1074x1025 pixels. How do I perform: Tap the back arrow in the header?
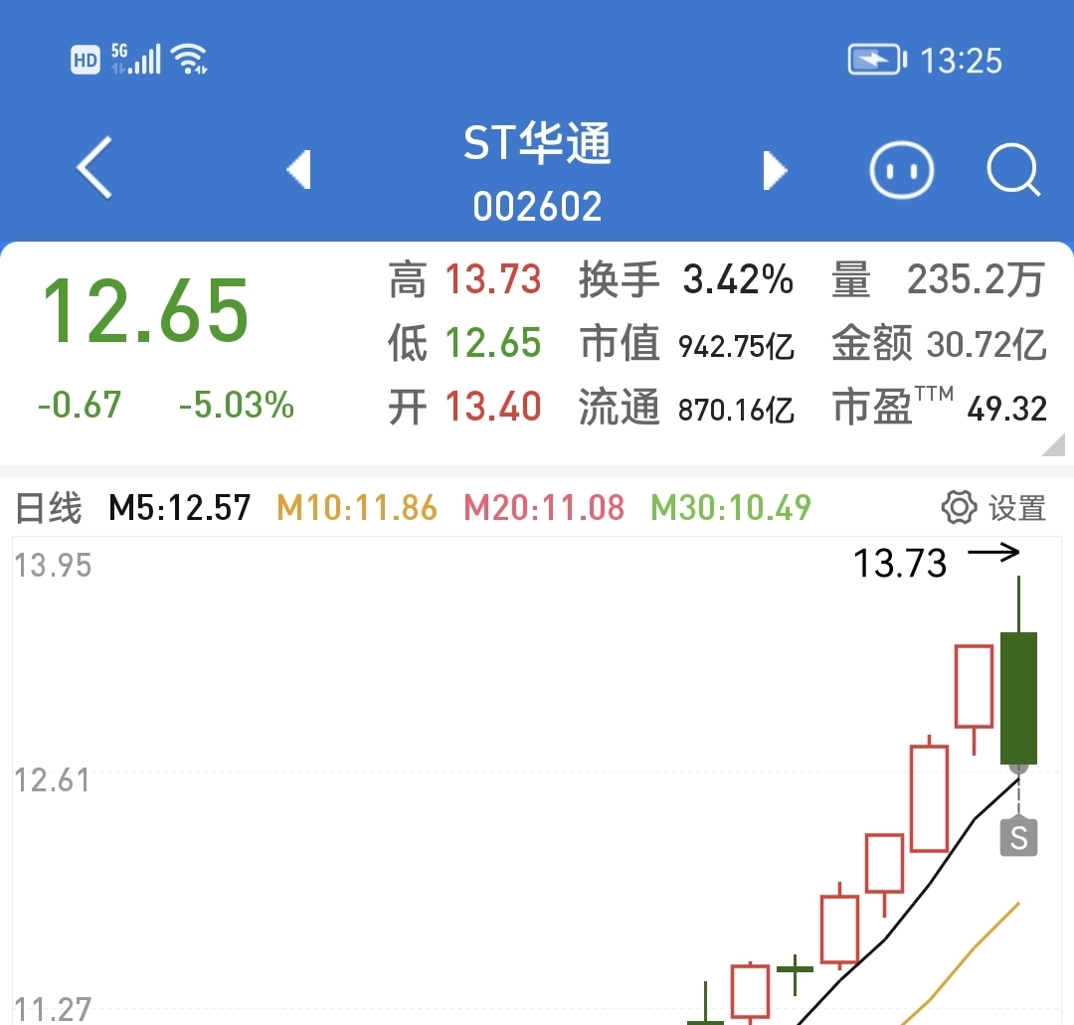[94, 168]
